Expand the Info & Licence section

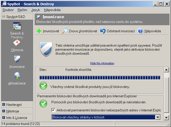pos(4,118)
